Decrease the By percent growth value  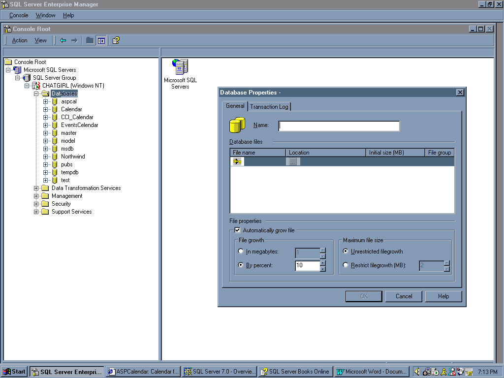pyautogui.click(x=323, y=269)
